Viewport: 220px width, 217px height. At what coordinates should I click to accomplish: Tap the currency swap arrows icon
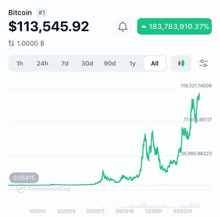tap(11, 43)
